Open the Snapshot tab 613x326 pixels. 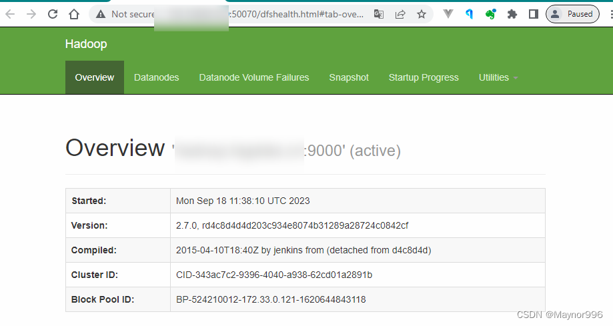(349, 77)
